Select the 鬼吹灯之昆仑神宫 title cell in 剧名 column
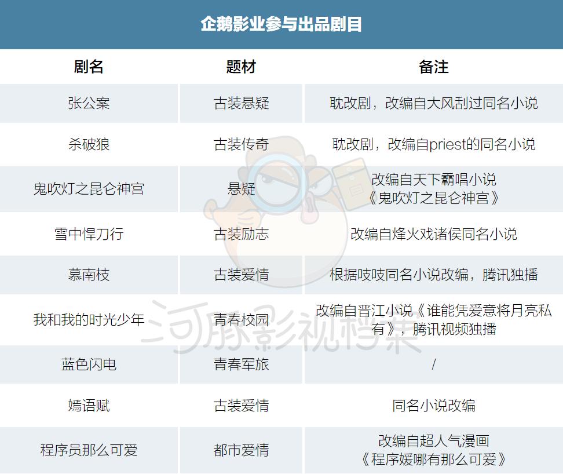Viewport: 563px width, 474px height. click(89, 189)
